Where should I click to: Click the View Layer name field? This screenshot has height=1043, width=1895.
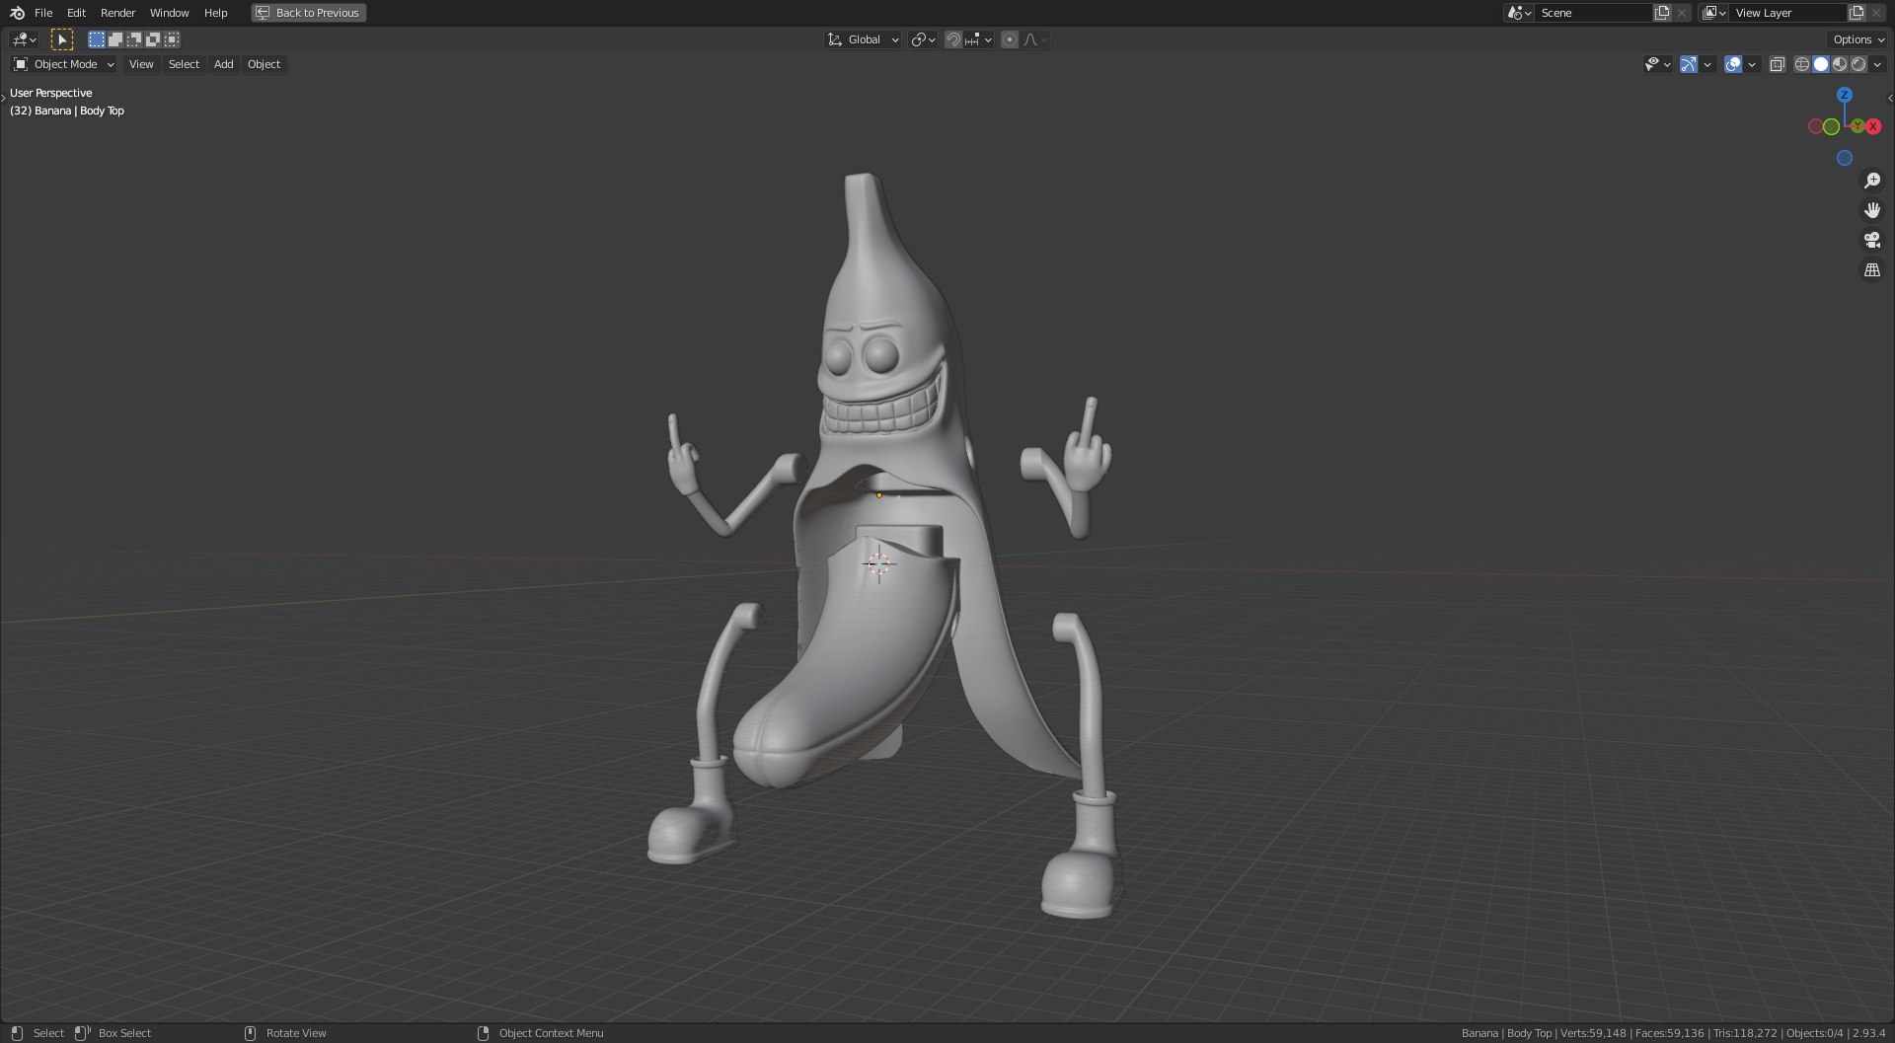point(1787,13)
